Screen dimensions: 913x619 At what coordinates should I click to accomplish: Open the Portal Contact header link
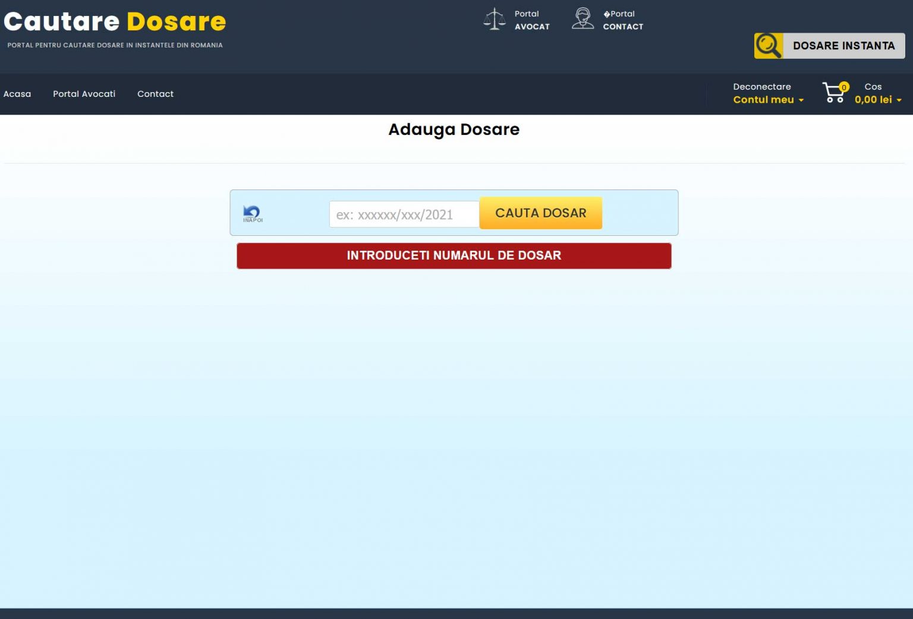coord(623,20)
